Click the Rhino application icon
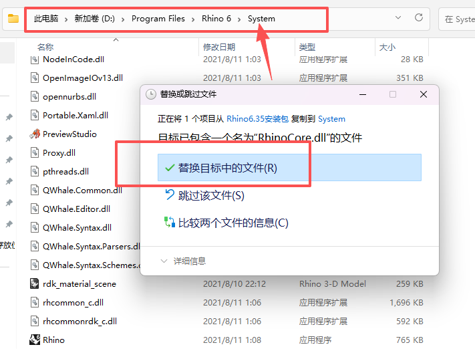Screen dimensions: 475x361 pyautogui.click(x=35, y=340)
